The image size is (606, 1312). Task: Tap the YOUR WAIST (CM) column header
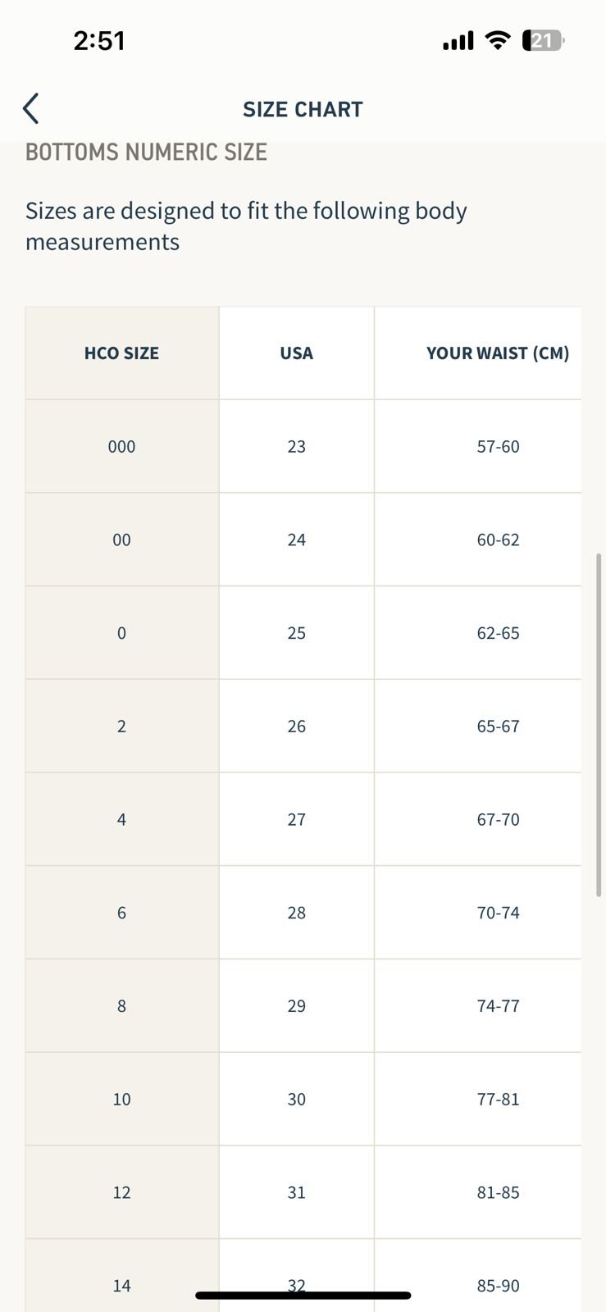click(497, 353)
